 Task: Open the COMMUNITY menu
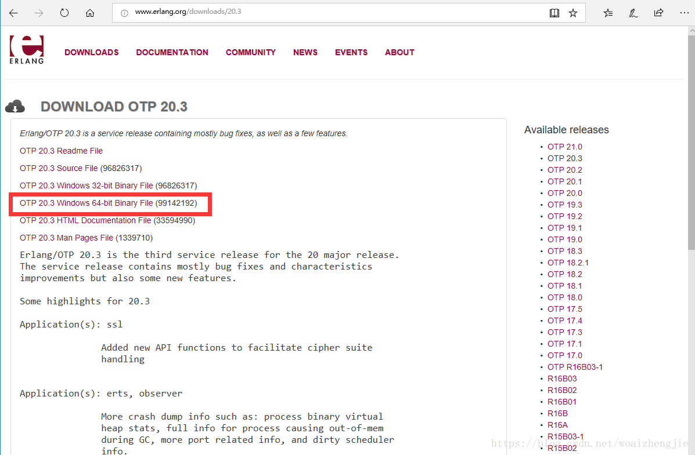[251, 52]
